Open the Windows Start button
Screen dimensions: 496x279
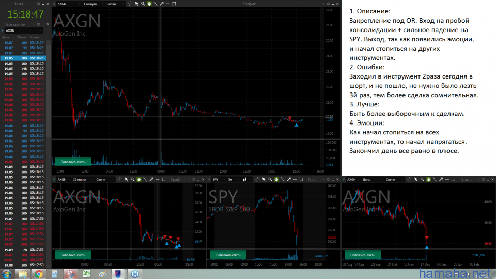(x=6, y=274)
